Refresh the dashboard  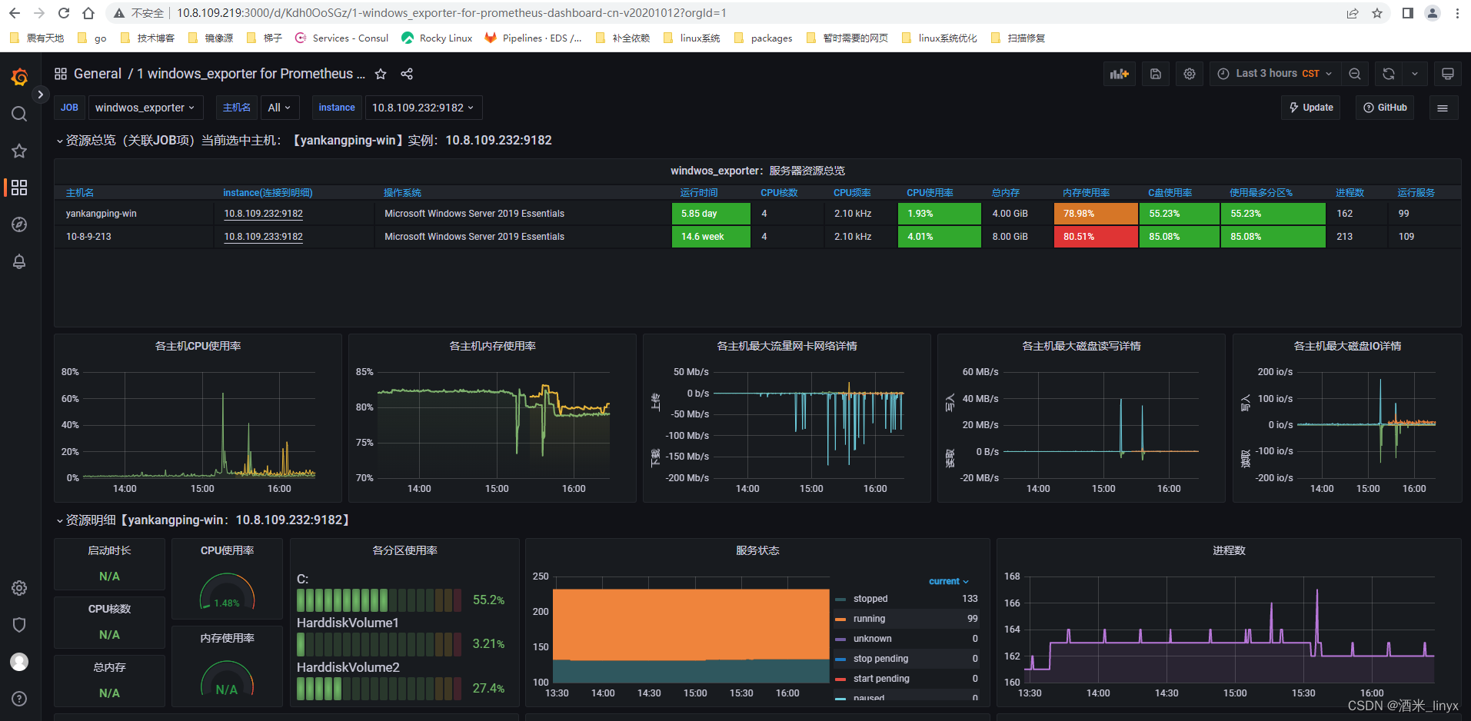click(x=1389, y=74)
